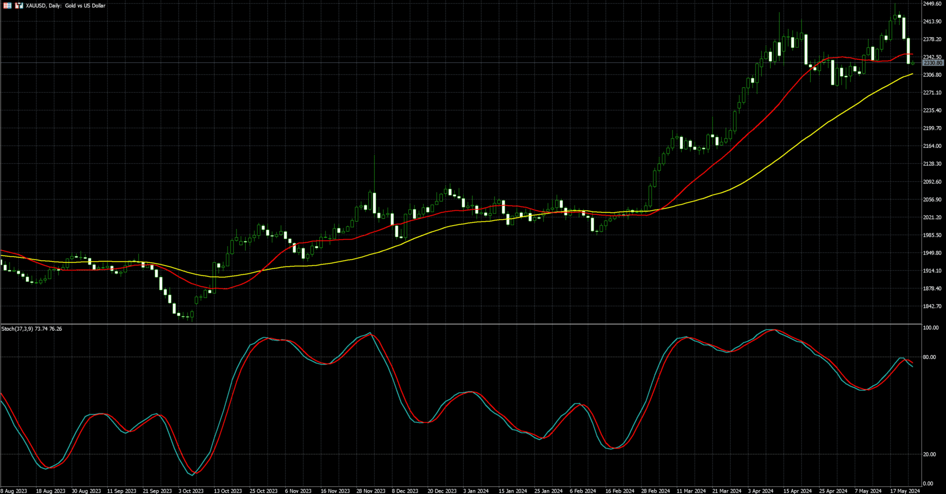Select the 28 Feb 2024 date label

pos(655,491)
